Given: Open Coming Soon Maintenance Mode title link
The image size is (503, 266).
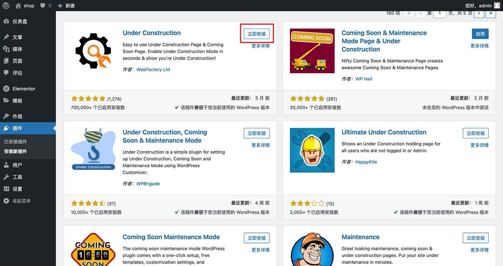Looking at the screenshot, I should (171, 237).
